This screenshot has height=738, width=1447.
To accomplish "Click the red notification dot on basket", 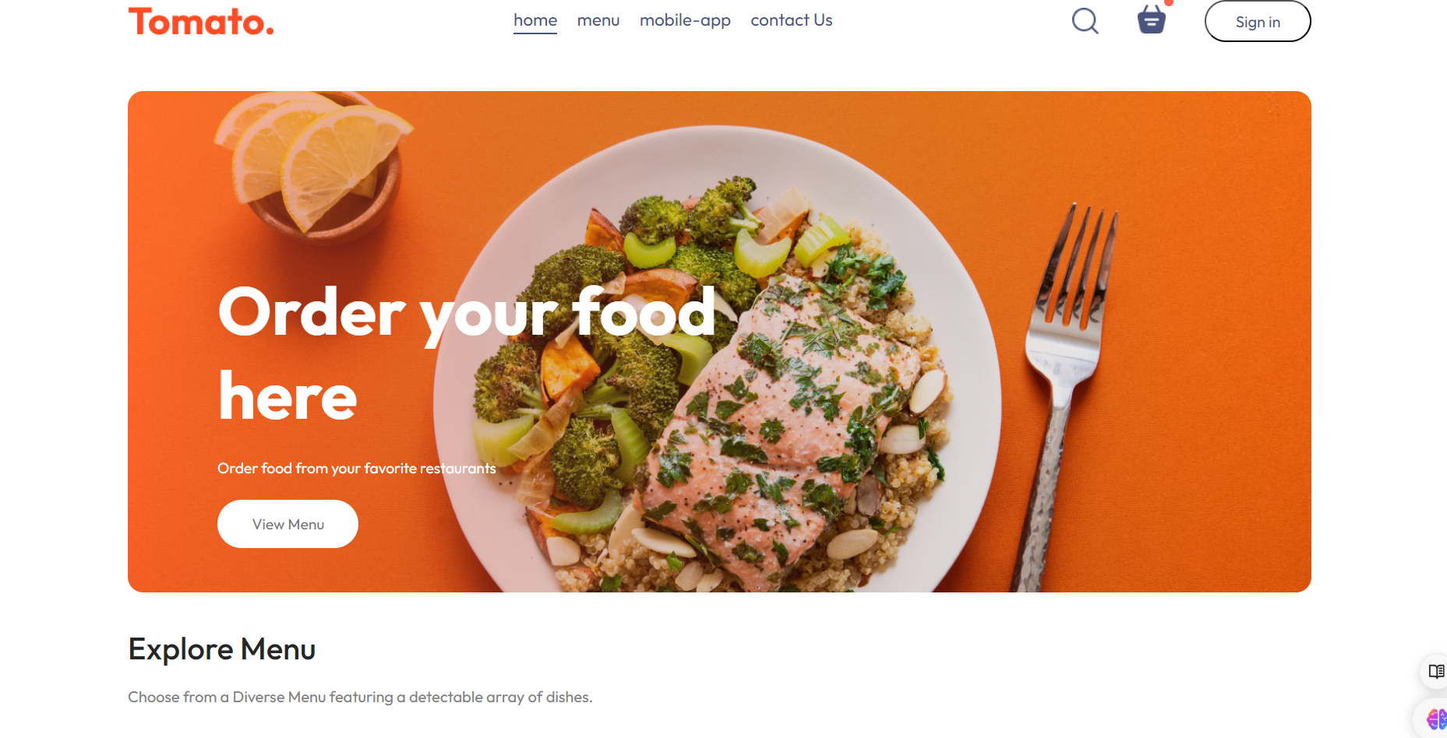I will [1169, 2].
